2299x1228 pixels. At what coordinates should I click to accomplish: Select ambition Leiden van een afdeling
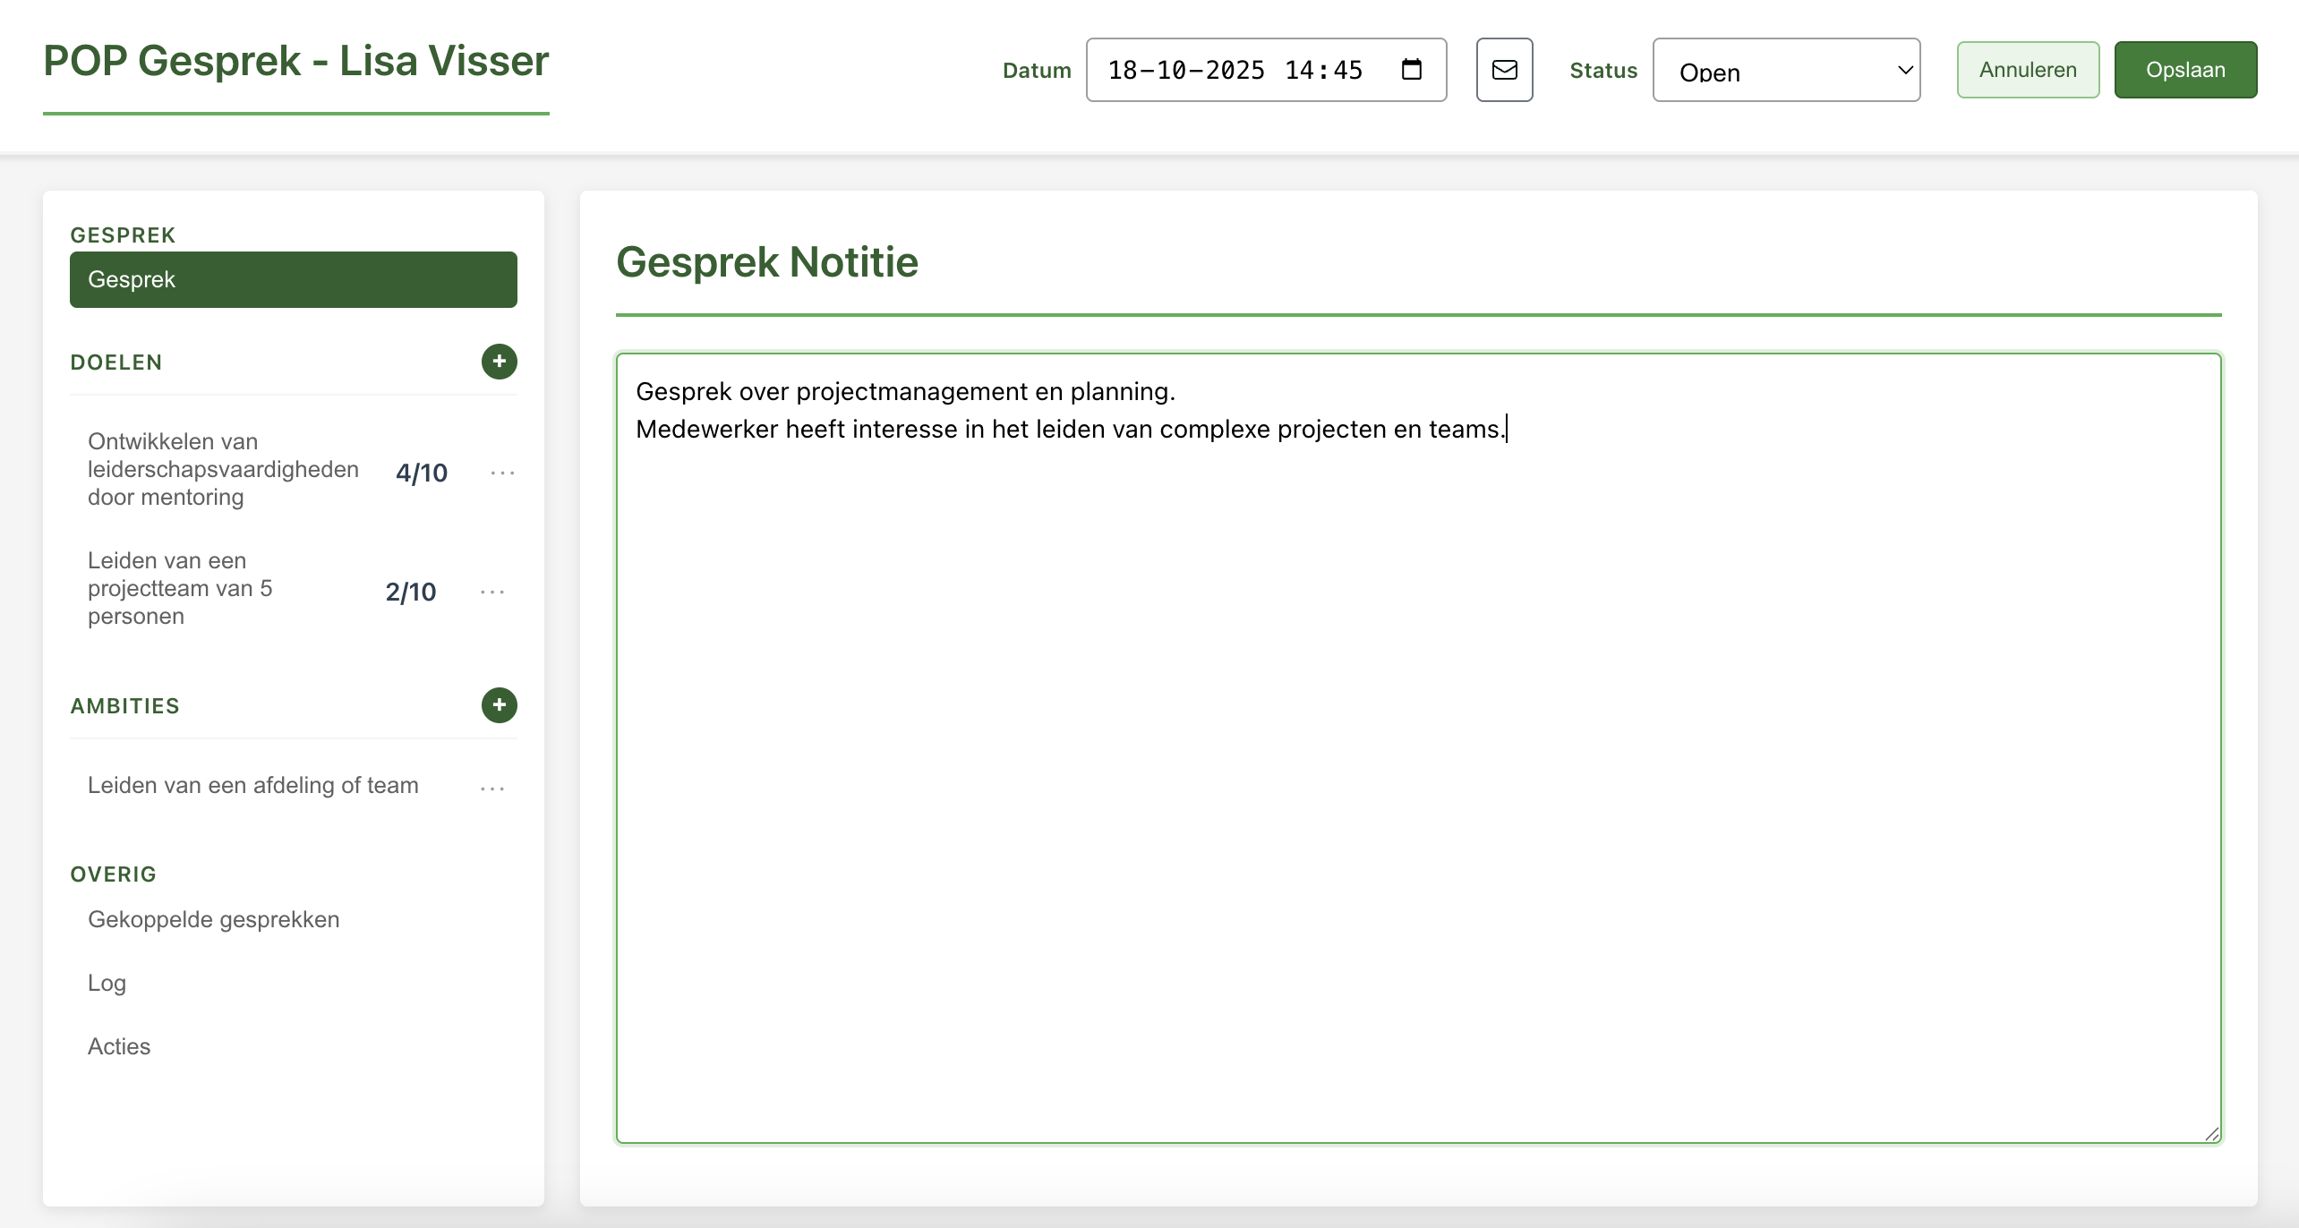point(252,785)
